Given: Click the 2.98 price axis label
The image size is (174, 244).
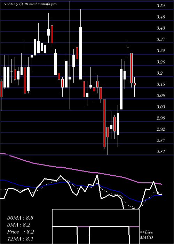Looking at the screenshot, I should 161,118.
